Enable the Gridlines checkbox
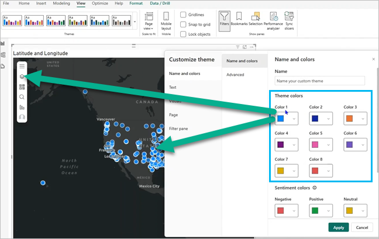Image resolution: width=379 pixels, height=239 pixels. pyautogui.click(x=184, y=15)
